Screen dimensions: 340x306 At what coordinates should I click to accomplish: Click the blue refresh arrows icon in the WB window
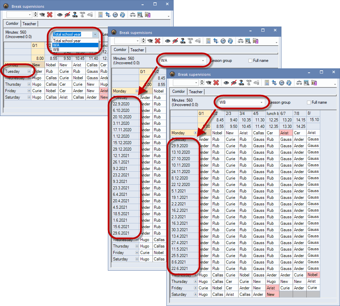click(x=289, y=83)
